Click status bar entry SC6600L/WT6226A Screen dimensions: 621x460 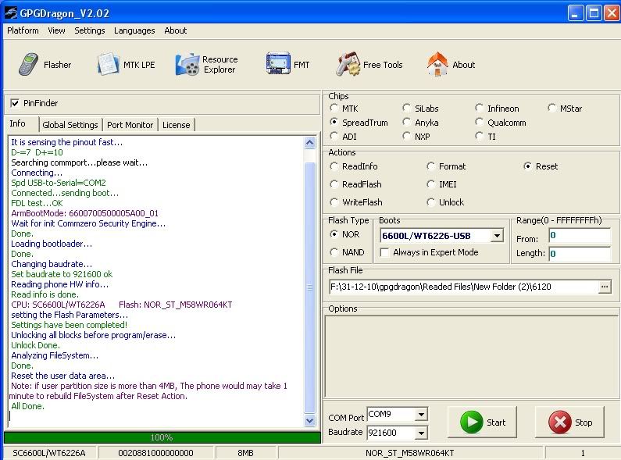(49, 453)
